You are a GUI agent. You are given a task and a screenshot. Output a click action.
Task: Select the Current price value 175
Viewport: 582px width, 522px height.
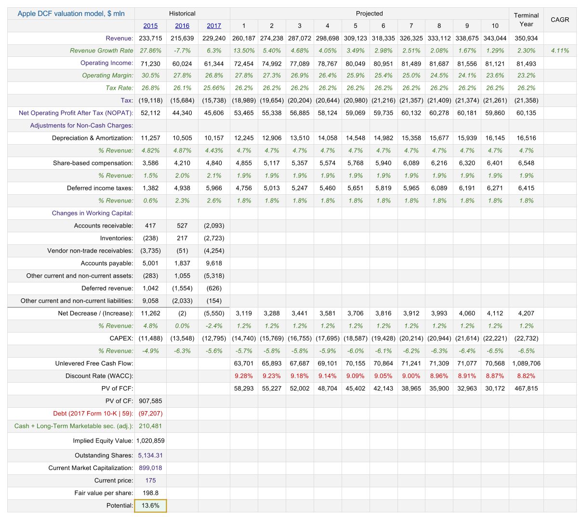(150, 481)
